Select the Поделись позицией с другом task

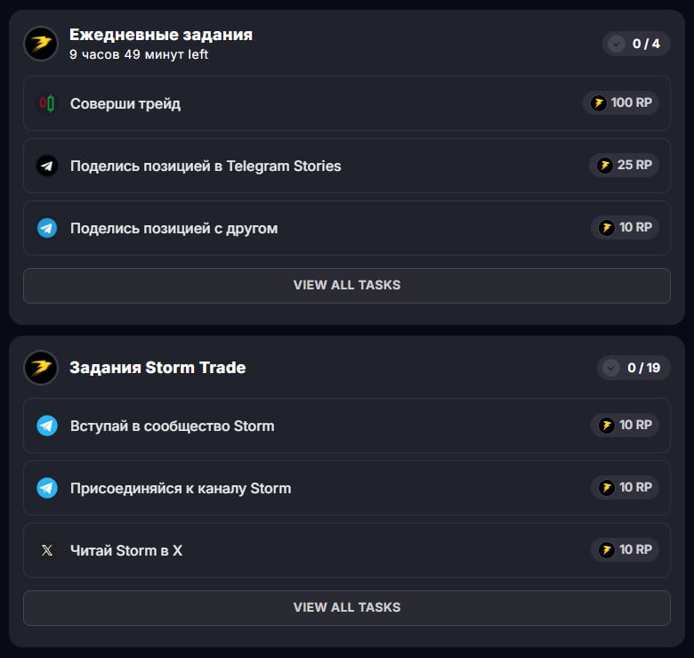[x=173, y=228]
